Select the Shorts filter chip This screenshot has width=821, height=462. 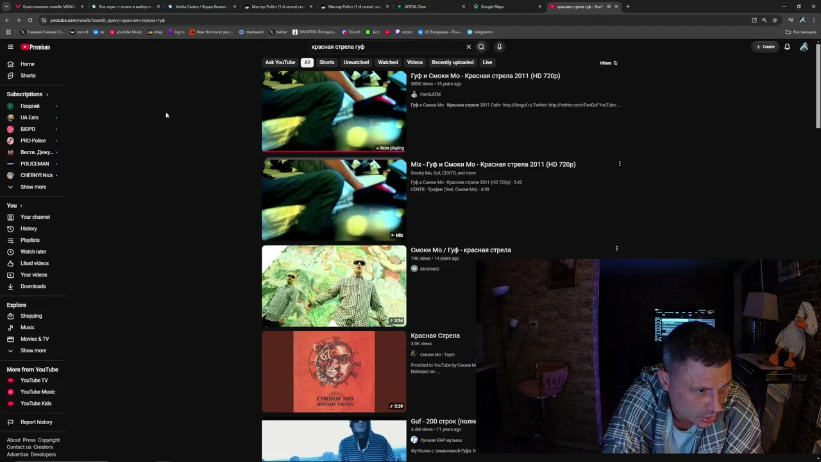pos(326,62)
